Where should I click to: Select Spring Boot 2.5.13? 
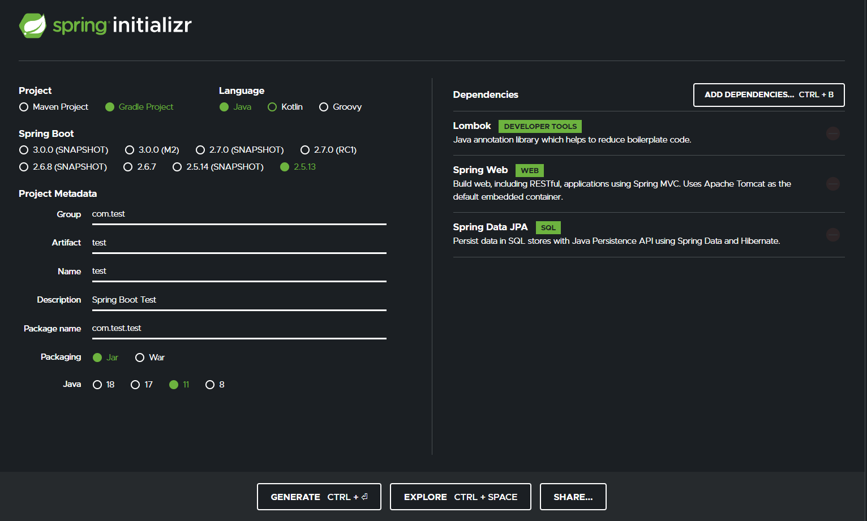click(x=285, y=167)
